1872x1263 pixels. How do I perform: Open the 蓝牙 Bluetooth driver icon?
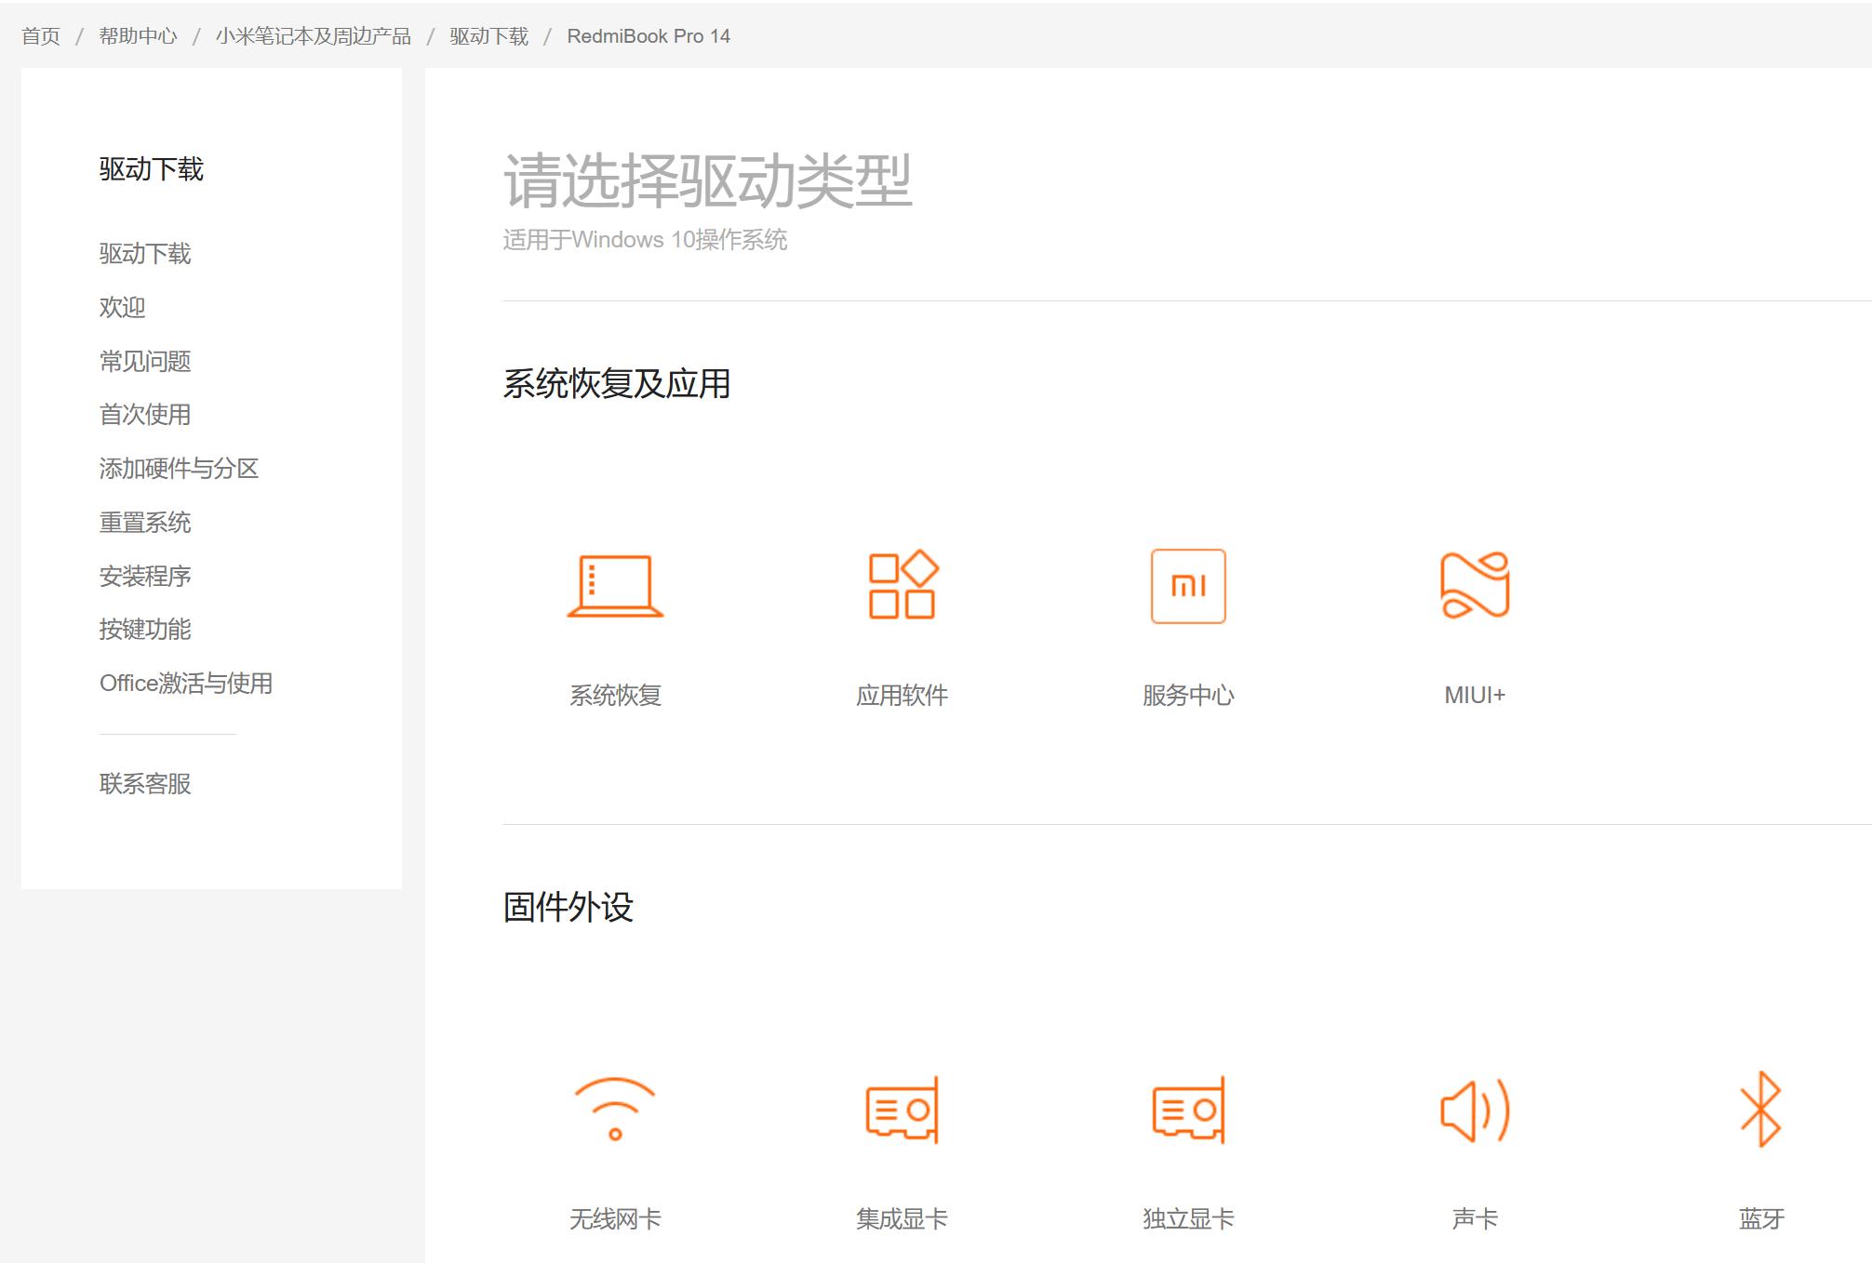click(1761, 1109)
